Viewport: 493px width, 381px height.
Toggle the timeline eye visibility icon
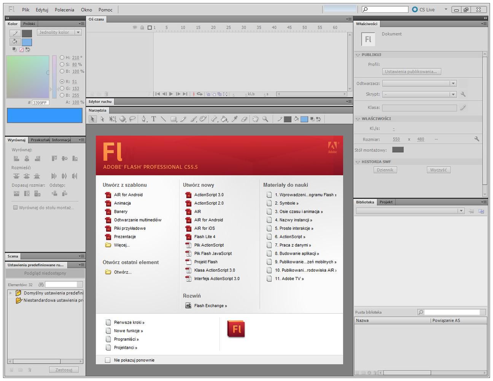[135, 27]
